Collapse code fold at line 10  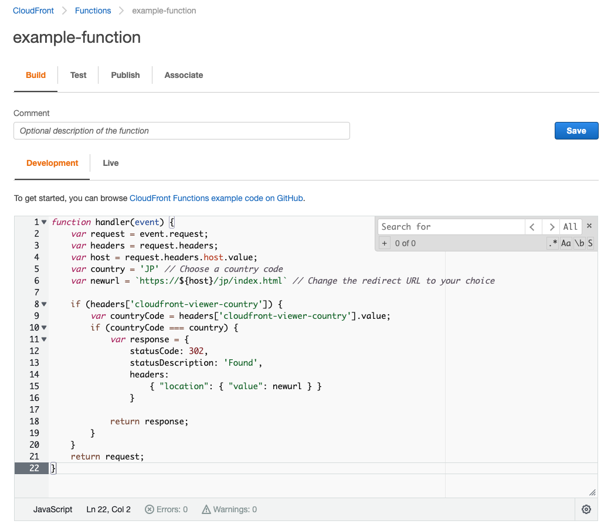[x=44, y=328]
